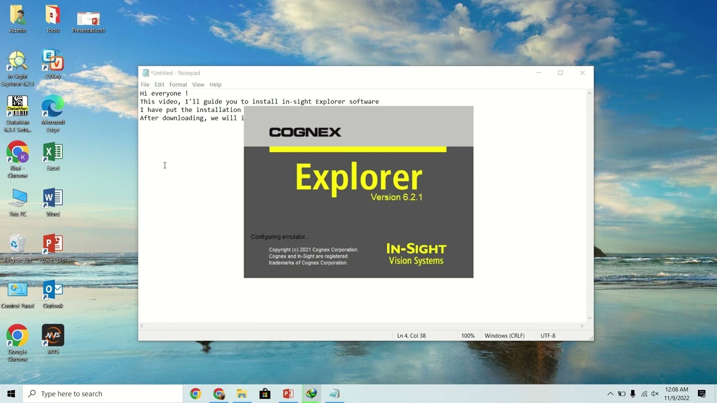Screen dimensions: 717x403
Task: Switch to In-Sight Explorer taskbar icon
Action: pyautogui.click(x=311, y=393)
